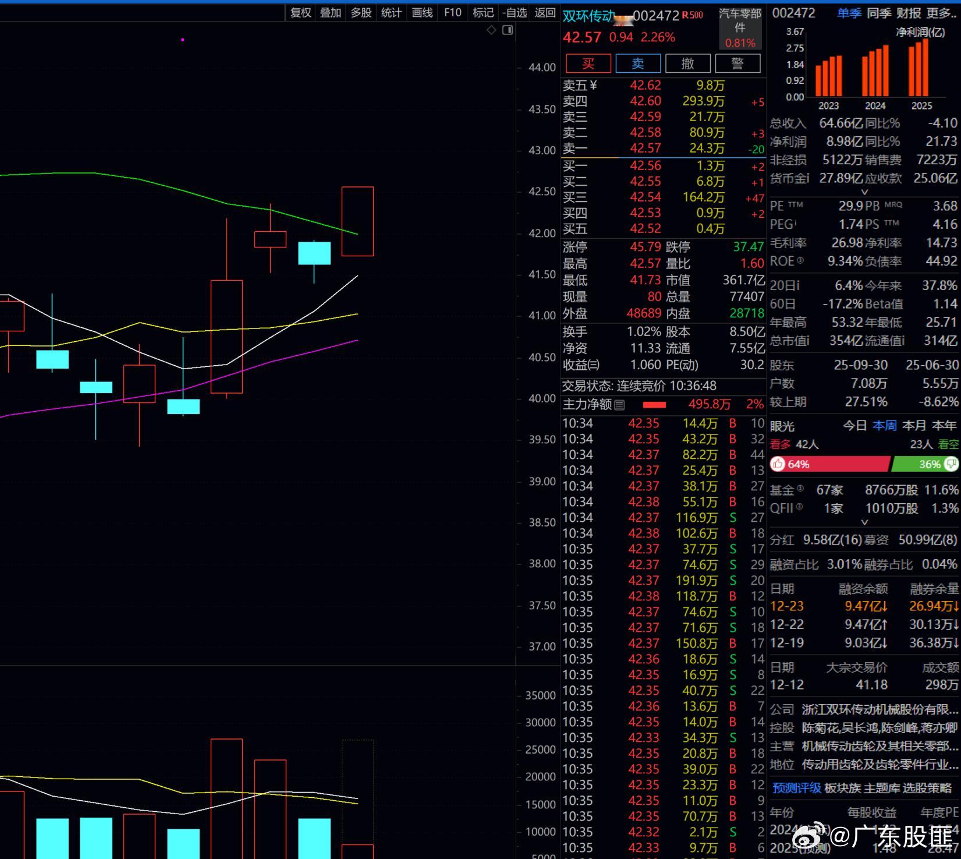
Task: Select the 财报 report option
Action: [x=909, y=13]
